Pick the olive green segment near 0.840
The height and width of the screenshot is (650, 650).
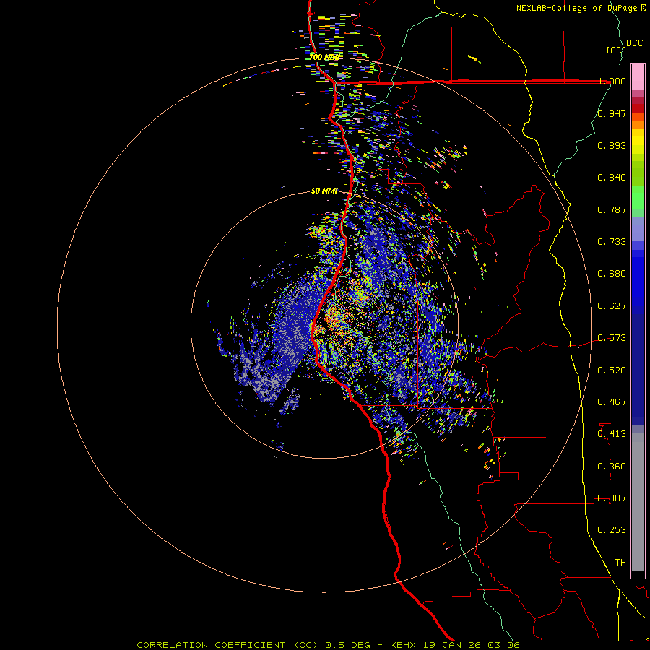click(x=638, y=173)
